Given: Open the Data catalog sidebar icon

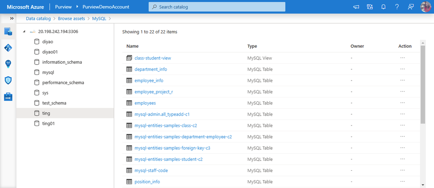Looking at the screenshot, I should (8, 32).
